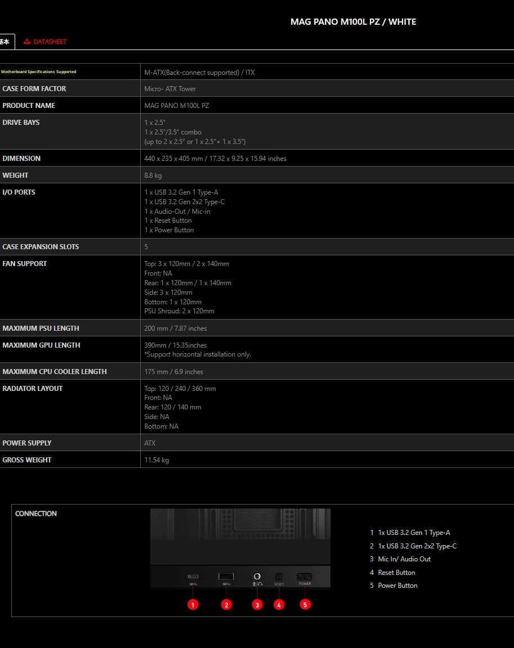Select the ATX power supply value
The image size is (514, 648).
tap(150, 443)
